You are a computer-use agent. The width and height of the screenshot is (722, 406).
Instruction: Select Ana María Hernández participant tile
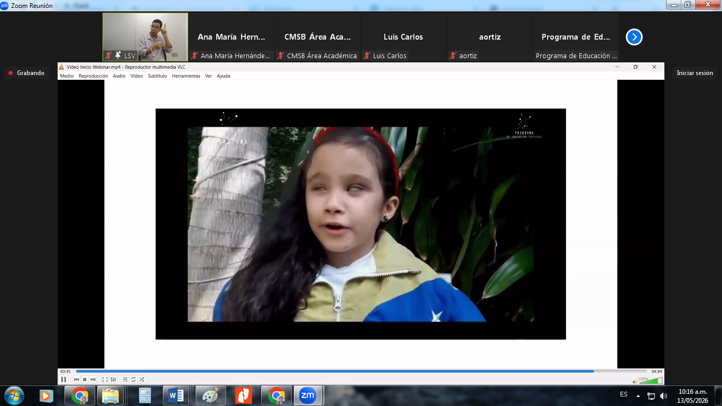232,37
